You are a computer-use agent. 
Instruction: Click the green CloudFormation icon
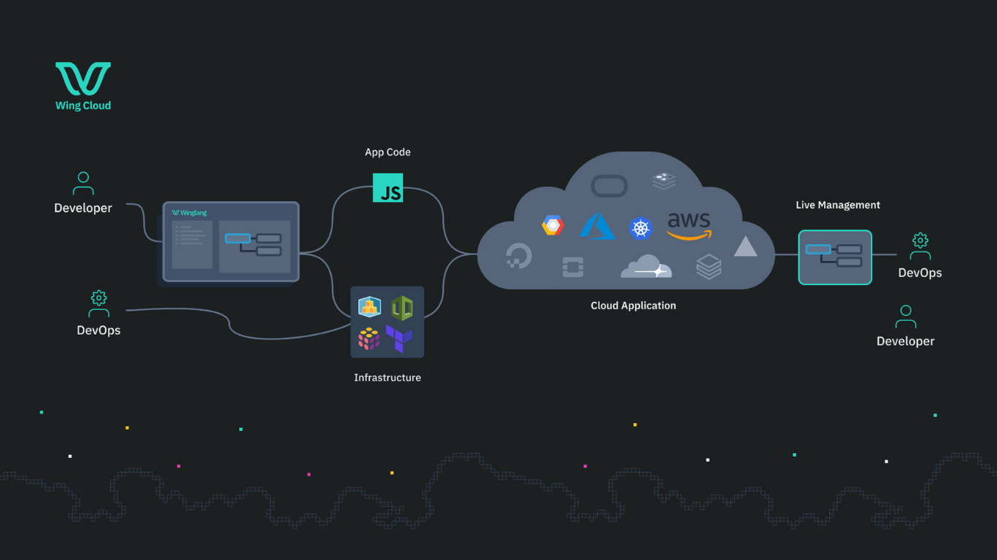click(401, 308)
